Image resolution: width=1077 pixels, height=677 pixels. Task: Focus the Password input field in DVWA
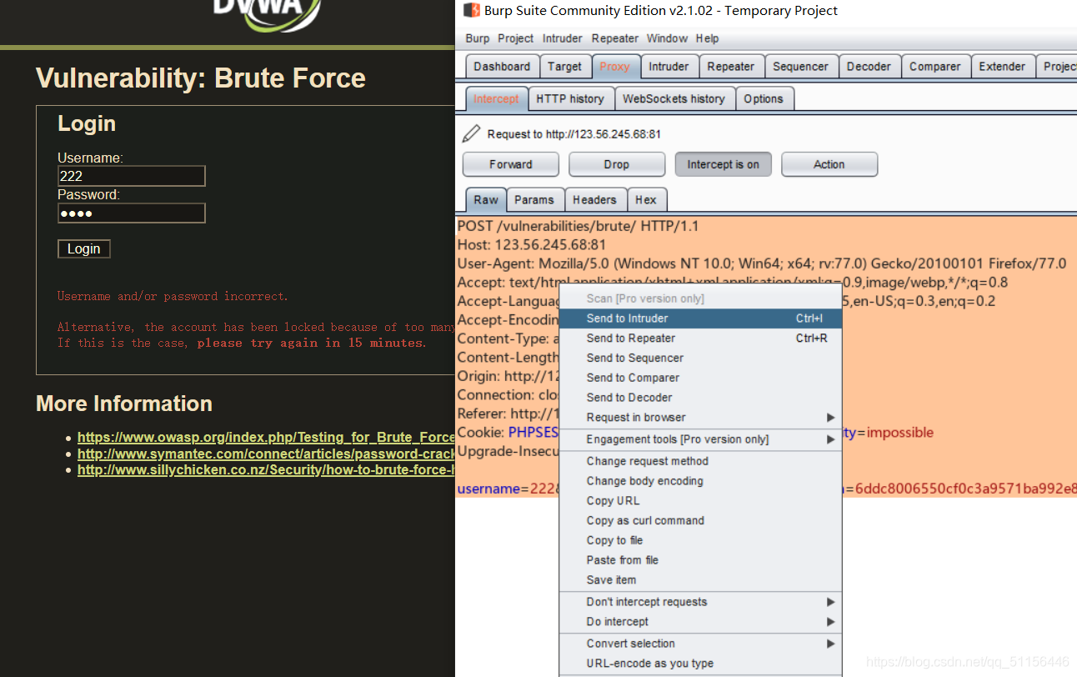(x=132, y=213)
